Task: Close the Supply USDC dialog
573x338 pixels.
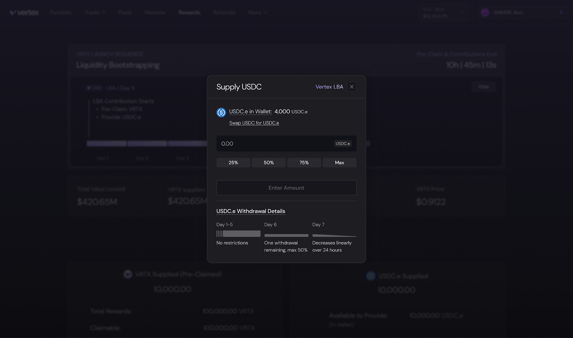Action: pyautogui.click(x=352, y=87)
